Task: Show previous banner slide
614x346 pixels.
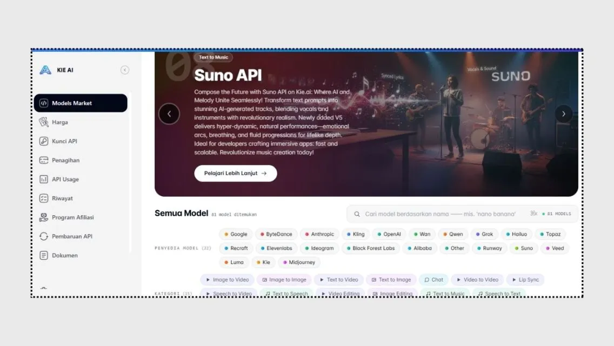Action: point(169,114)
